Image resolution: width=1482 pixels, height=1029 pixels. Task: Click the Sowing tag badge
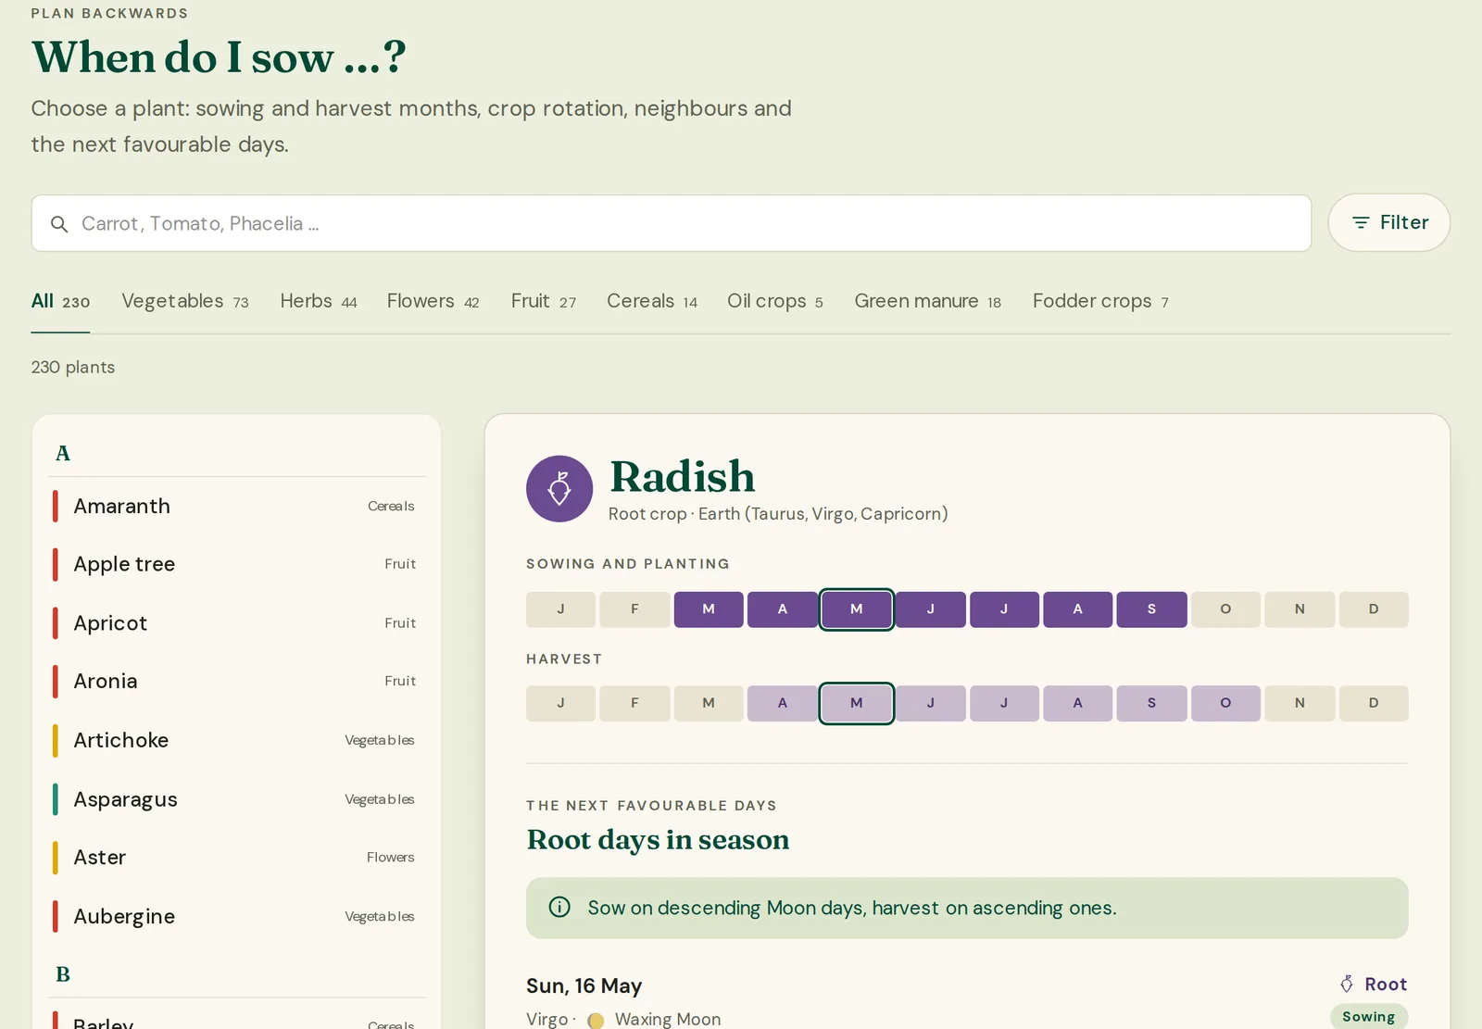point(1369,1016)
